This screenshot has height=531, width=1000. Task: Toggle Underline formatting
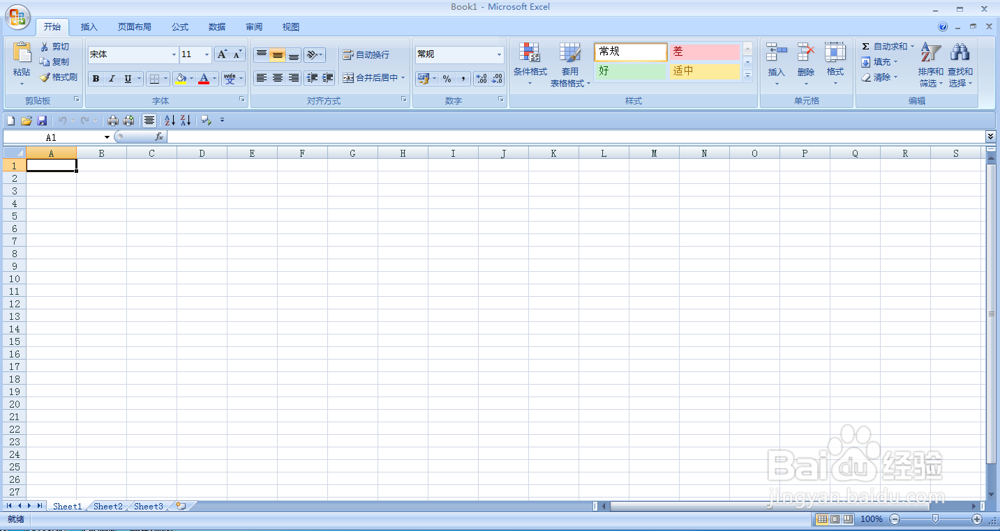pyautogui.click(x=128, y=79)
